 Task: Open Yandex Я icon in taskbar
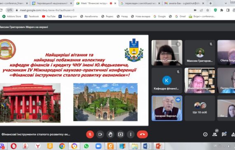26,146
